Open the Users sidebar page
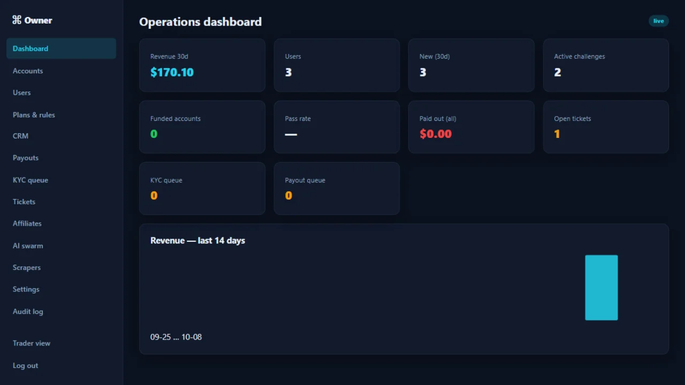 pyautogui.click(x=61, y=93)
